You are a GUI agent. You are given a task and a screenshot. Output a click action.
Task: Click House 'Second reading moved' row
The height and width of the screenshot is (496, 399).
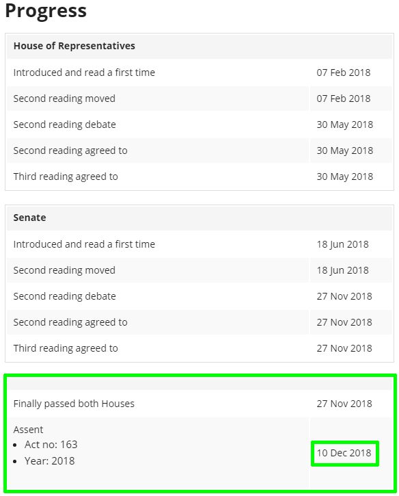199,99
